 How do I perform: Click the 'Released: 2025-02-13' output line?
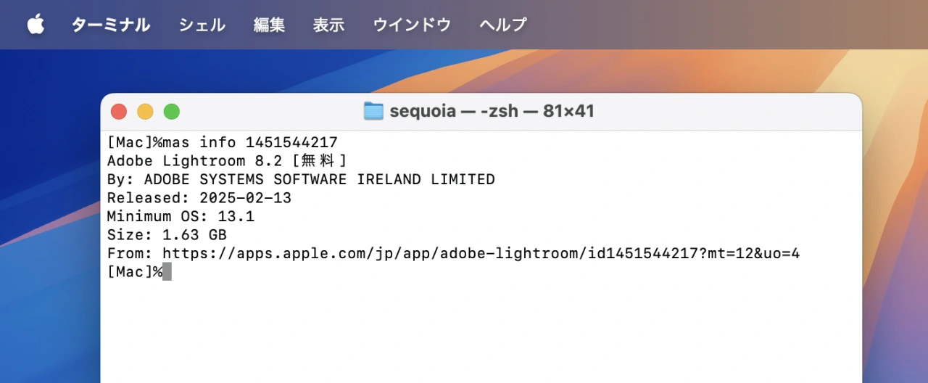coord(199,197)
